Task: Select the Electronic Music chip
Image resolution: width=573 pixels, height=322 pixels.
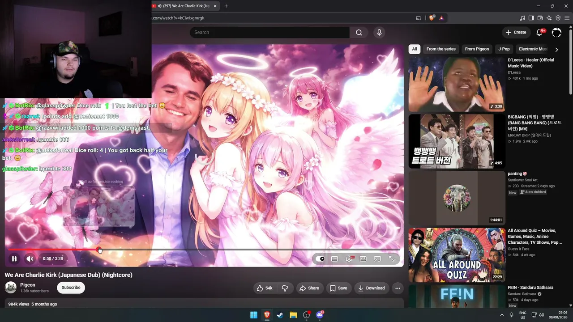Action: coord(533,49)
